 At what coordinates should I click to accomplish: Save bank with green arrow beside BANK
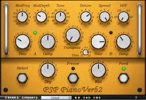click(x=18, y=98)
